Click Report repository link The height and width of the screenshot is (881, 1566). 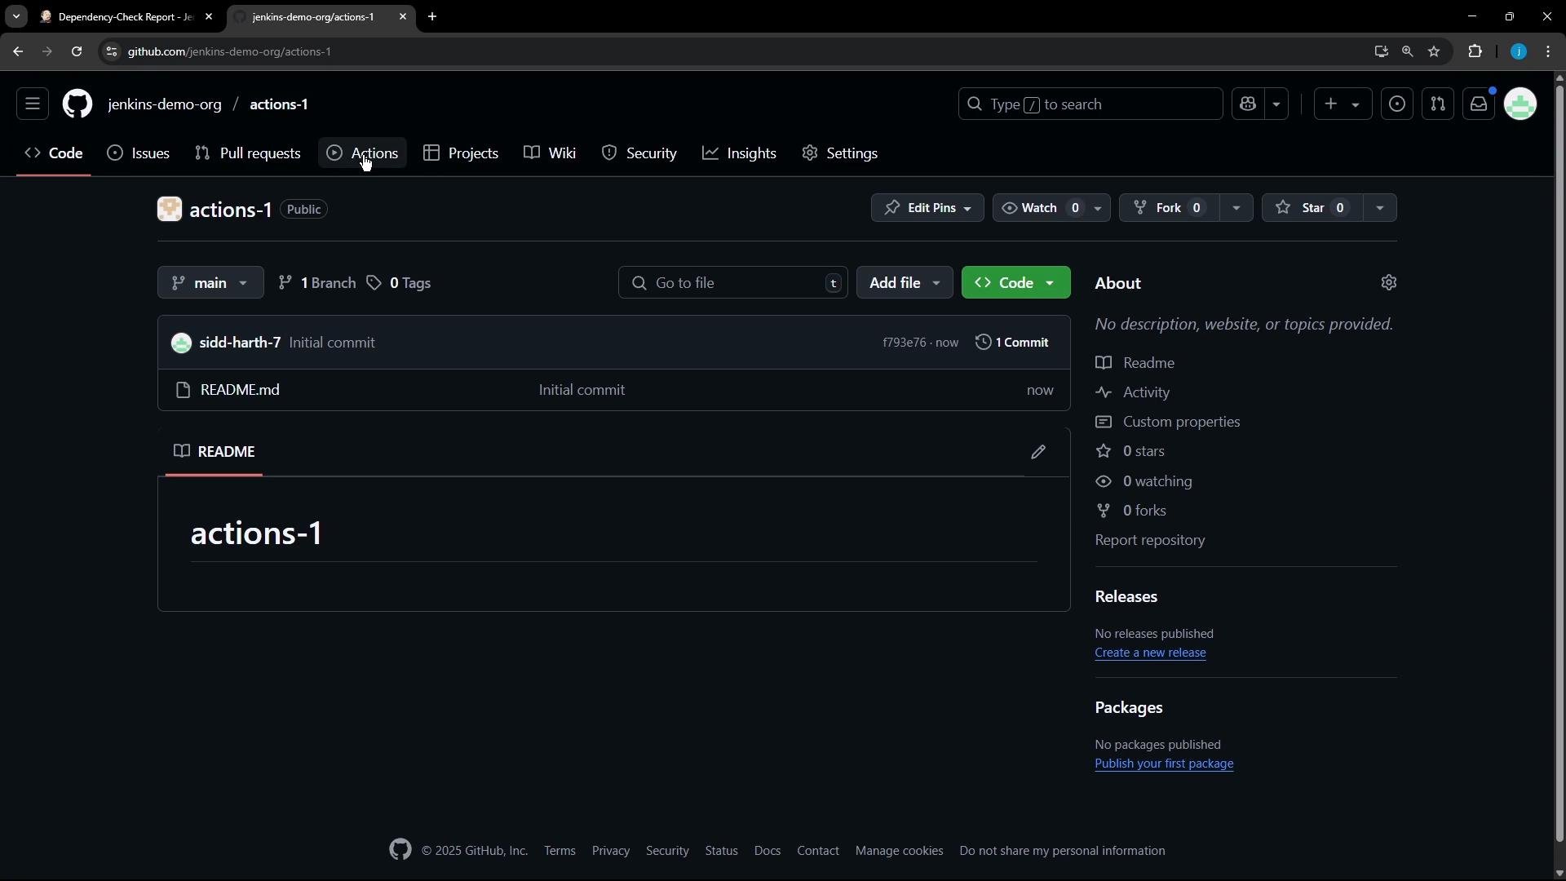[x=1150, y=540]
